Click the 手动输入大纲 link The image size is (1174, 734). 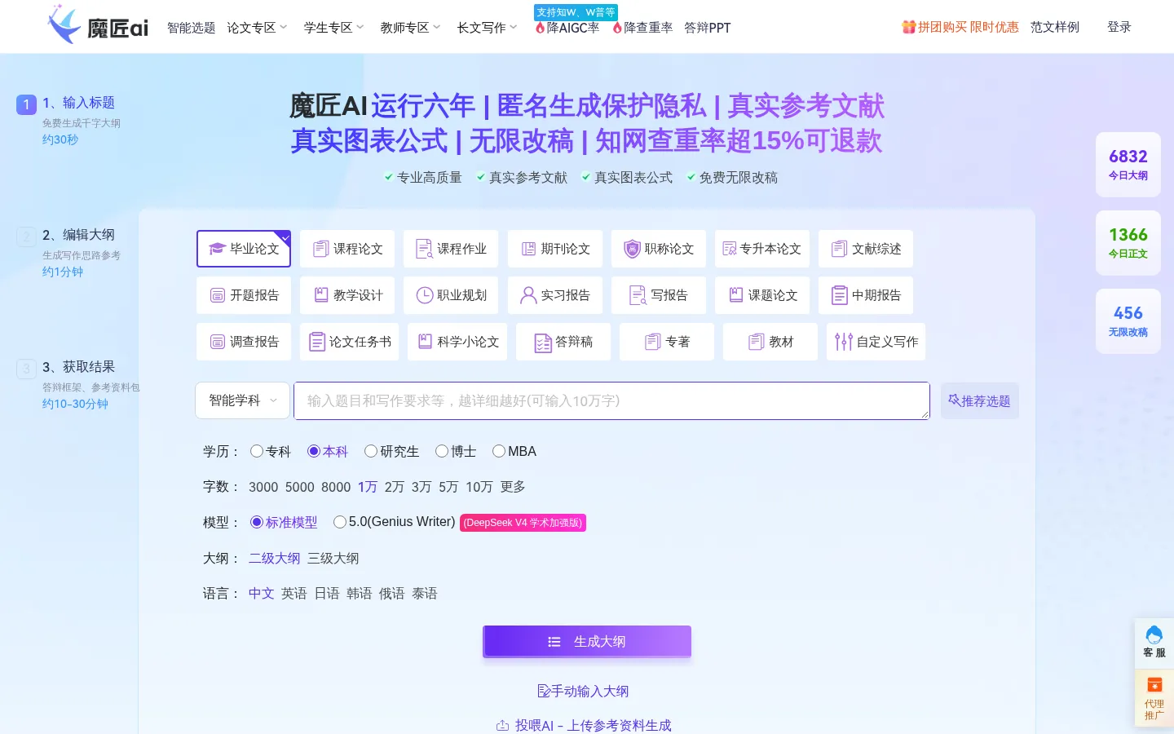click(x=583, y=691)
